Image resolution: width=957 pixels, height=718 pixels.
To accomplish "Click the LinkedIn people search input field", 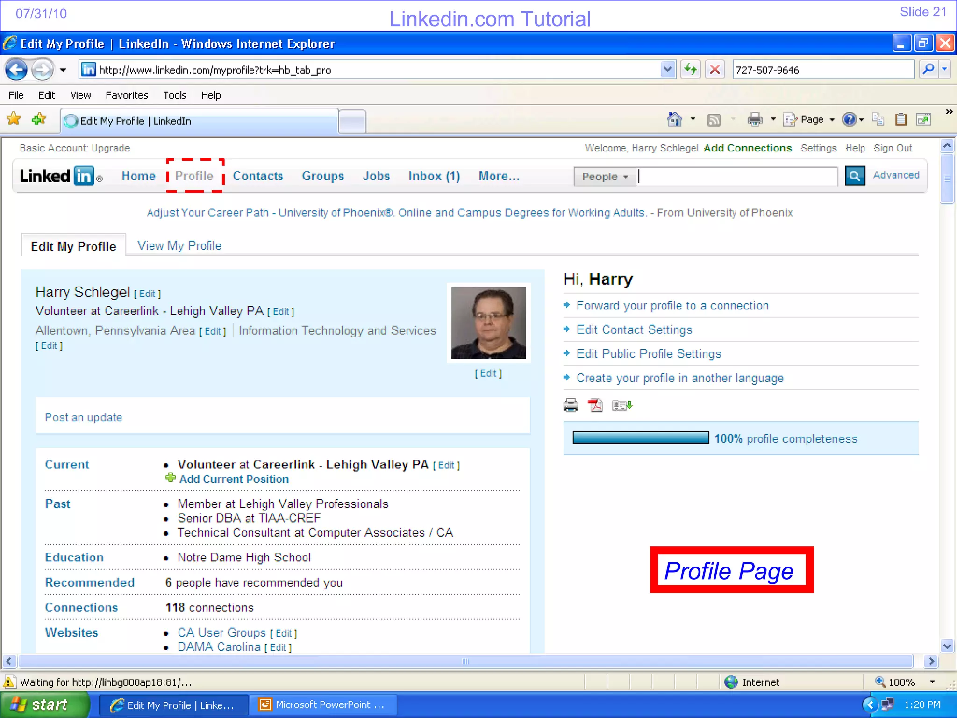I will coord(737,176).
